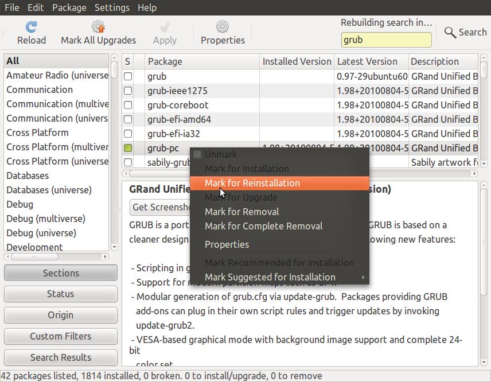Open the Settings menu
This screenshot has height=382, width=491.
tap(112, 7)
